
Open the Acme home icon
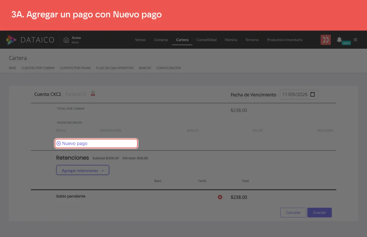pos(66,40)
